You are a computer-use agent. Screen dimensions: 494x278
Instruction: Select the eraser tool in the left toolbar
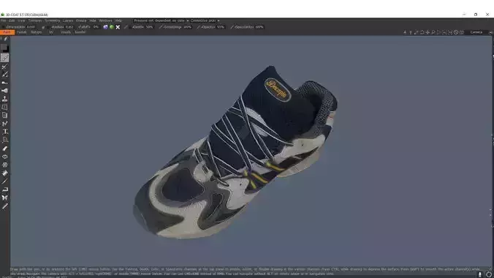tap(4, 149)
